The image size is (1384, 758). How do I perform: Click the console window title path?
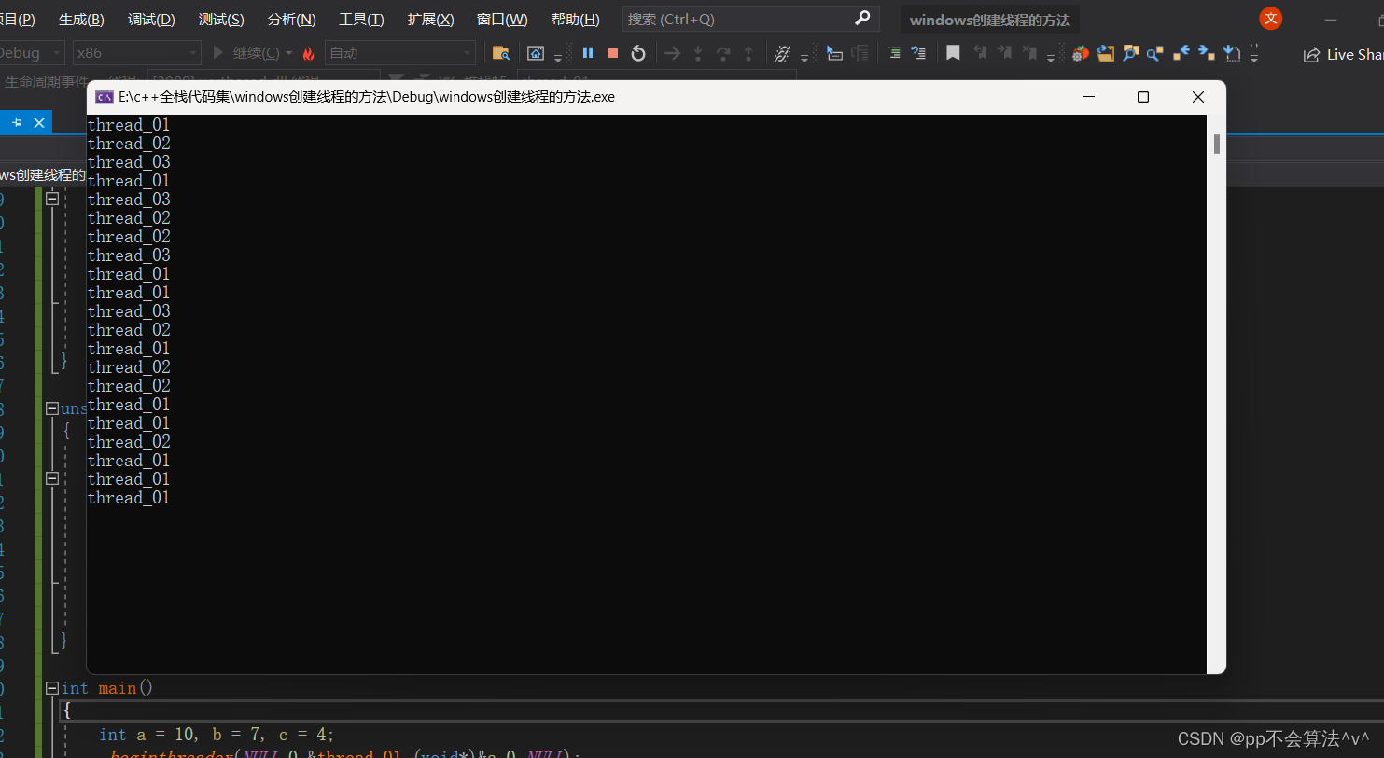click(367, 97)
